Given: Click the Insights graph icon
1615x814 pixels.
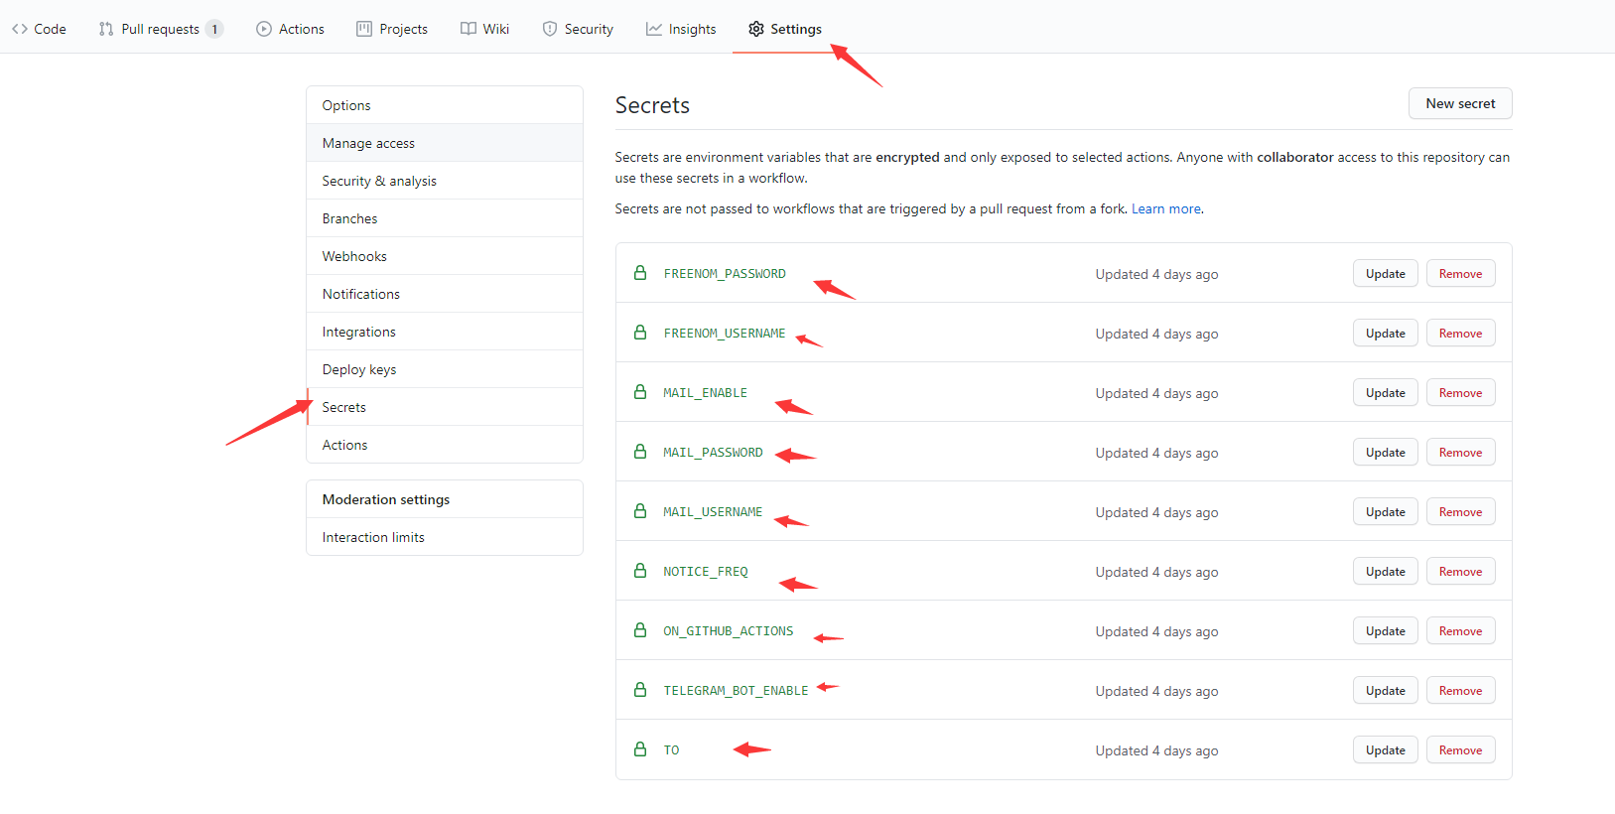Looking at the screenshot, I should [654, 29].
